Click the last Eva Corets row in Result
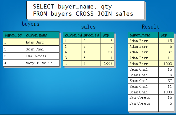176x115 pixels. 143,103
